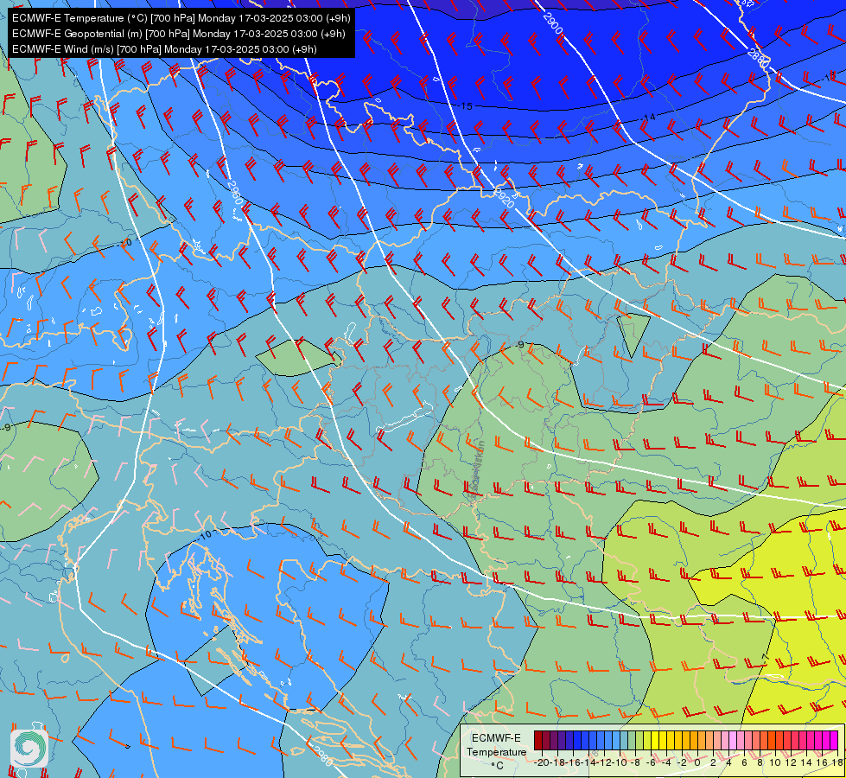Click the 2960 geopotential contour label
Viewport: 846px width, 778px height.
235,193
